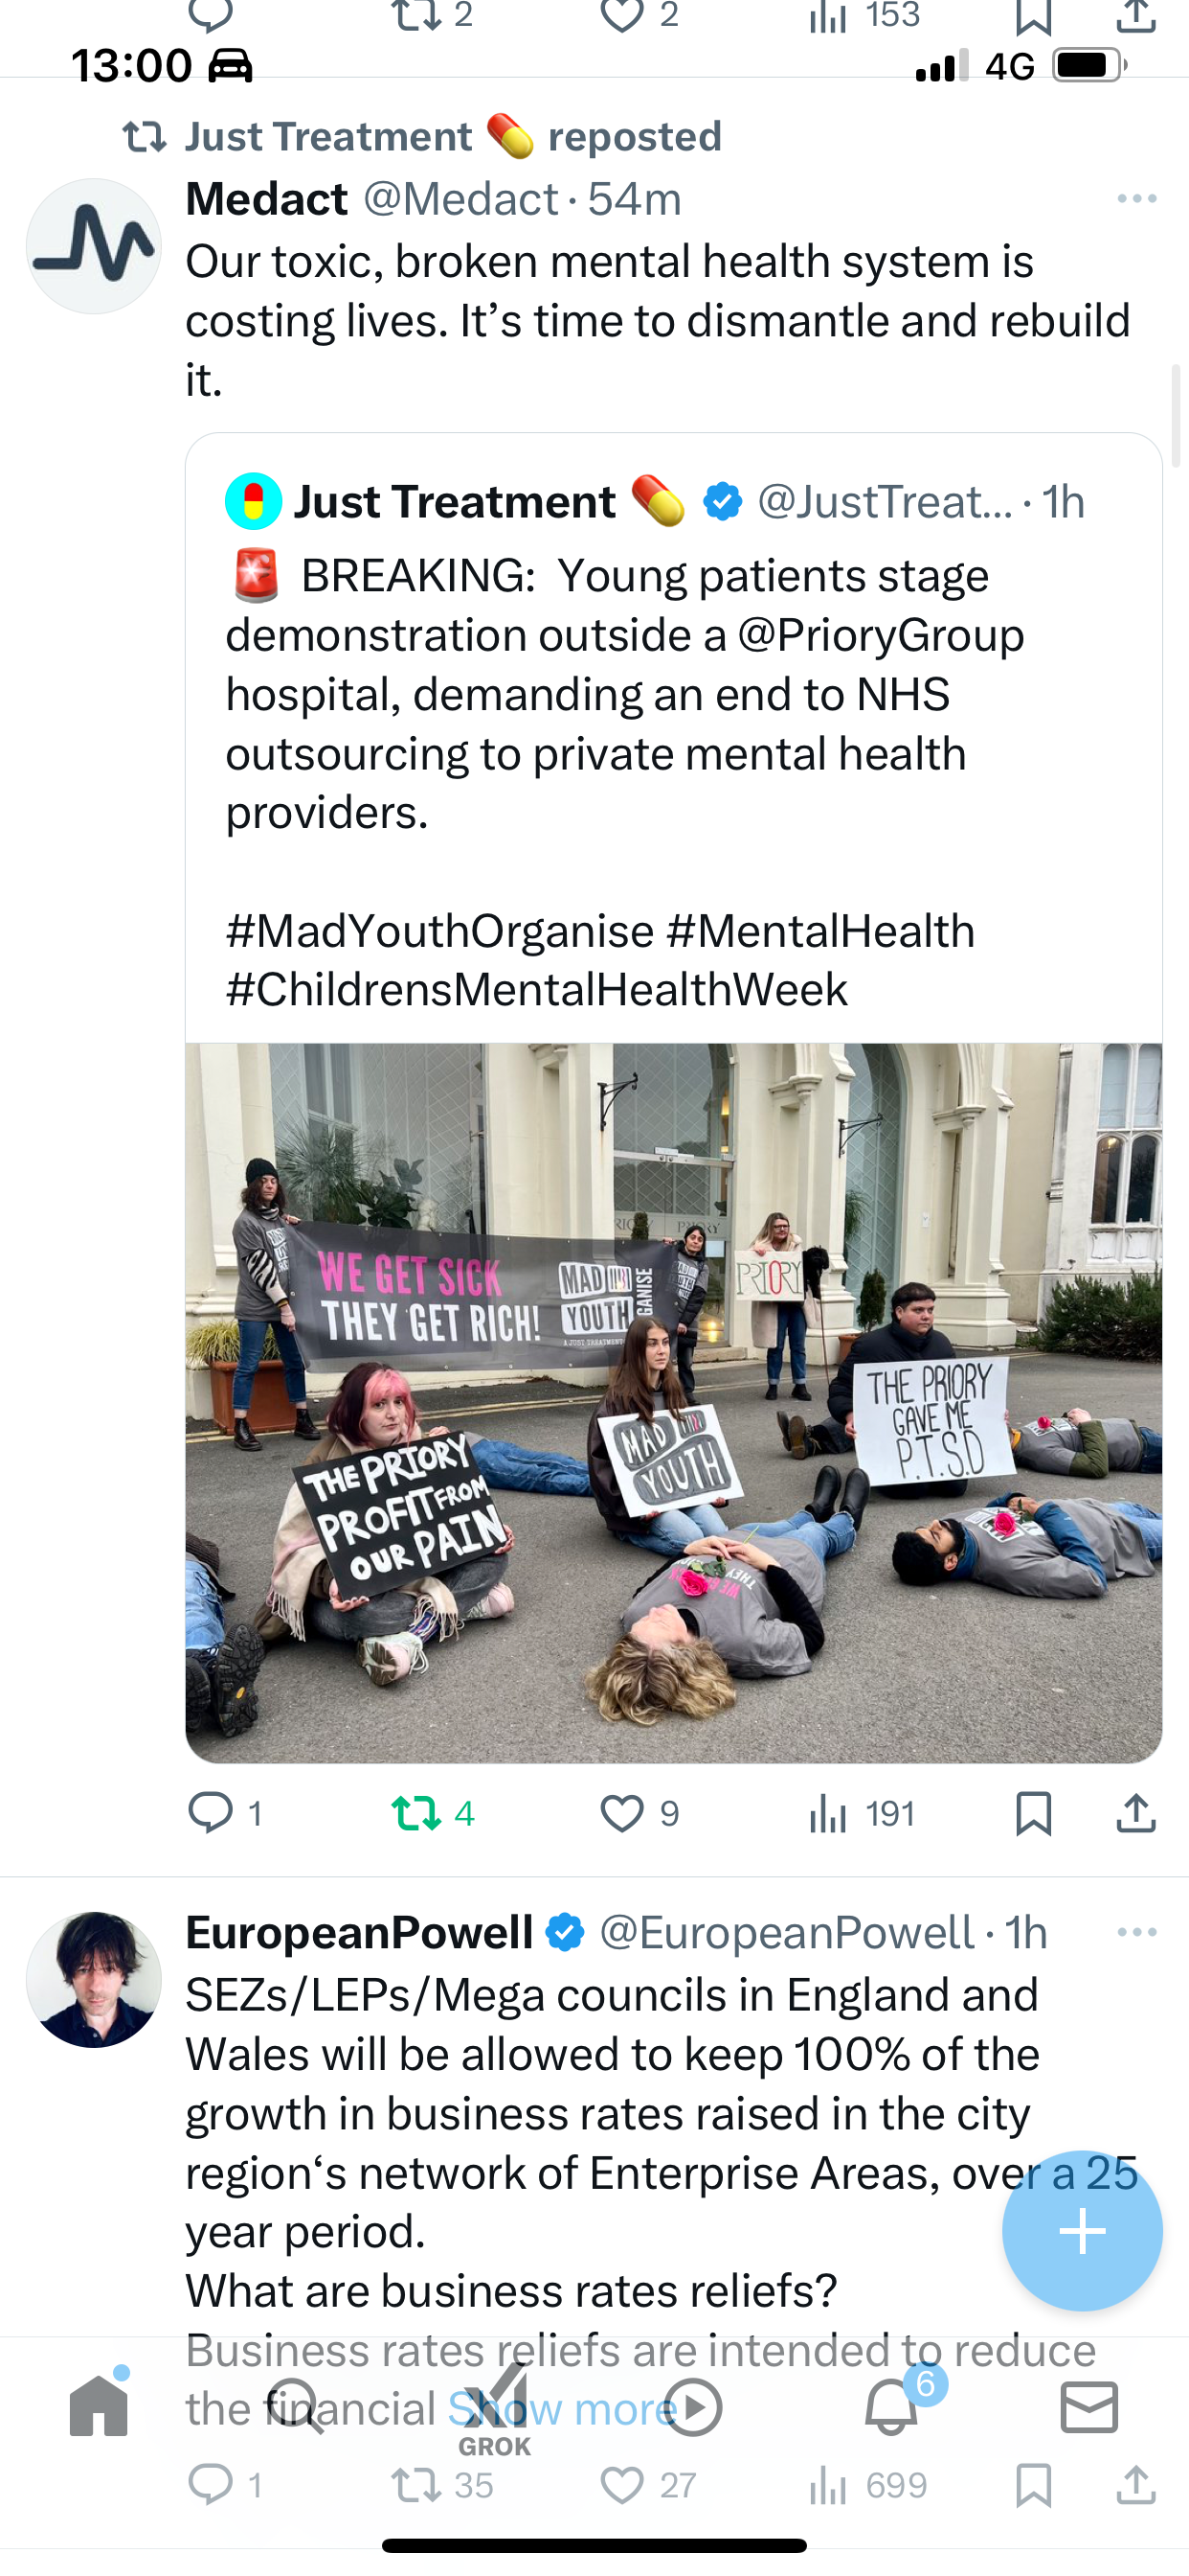This screenshot has width=1189, height=2576.
Task: Expand EuropeanPowell post with Show more
Action: (x=562, y=2409)
